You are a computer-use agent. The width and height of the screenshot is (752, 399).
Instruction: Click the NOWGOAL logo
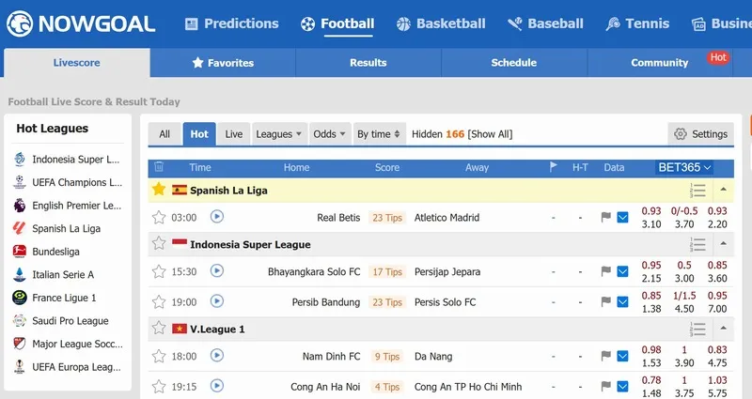[81, 23]
